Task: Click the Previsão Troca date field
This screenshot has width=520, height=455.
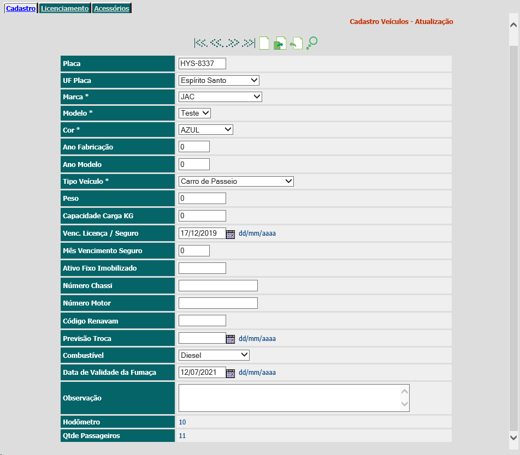Action: click(202, 338)
